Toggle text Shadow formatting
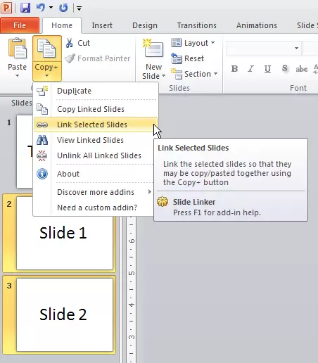The width and height of the screenshot is (318, 363). click(284, 69)
